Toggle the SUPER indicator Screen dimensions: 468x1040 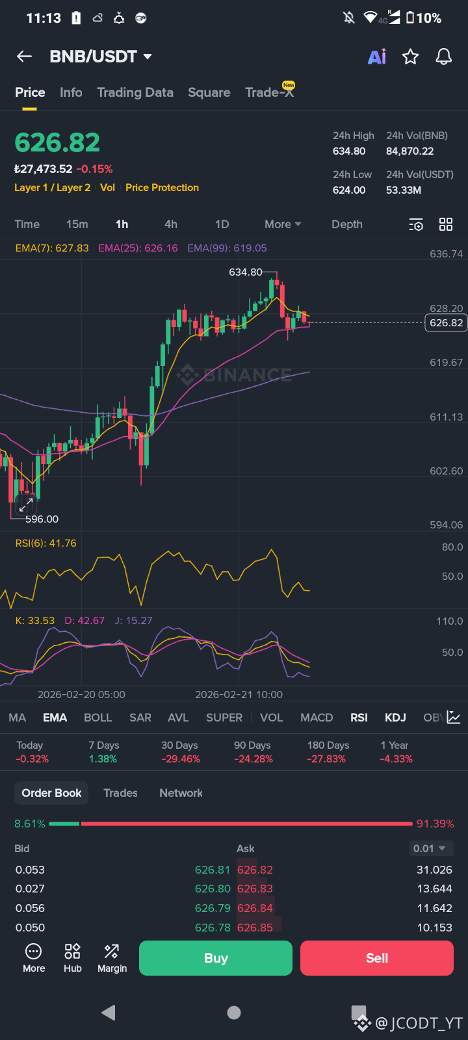pos(224,718)
